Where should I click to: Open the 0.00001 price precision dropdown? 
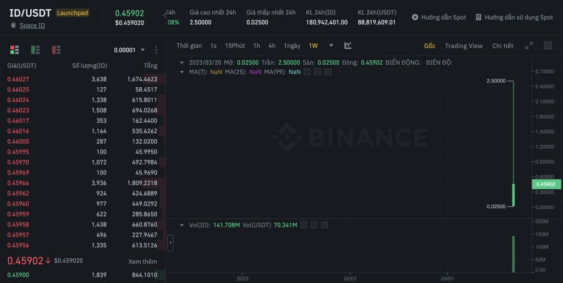129,50
